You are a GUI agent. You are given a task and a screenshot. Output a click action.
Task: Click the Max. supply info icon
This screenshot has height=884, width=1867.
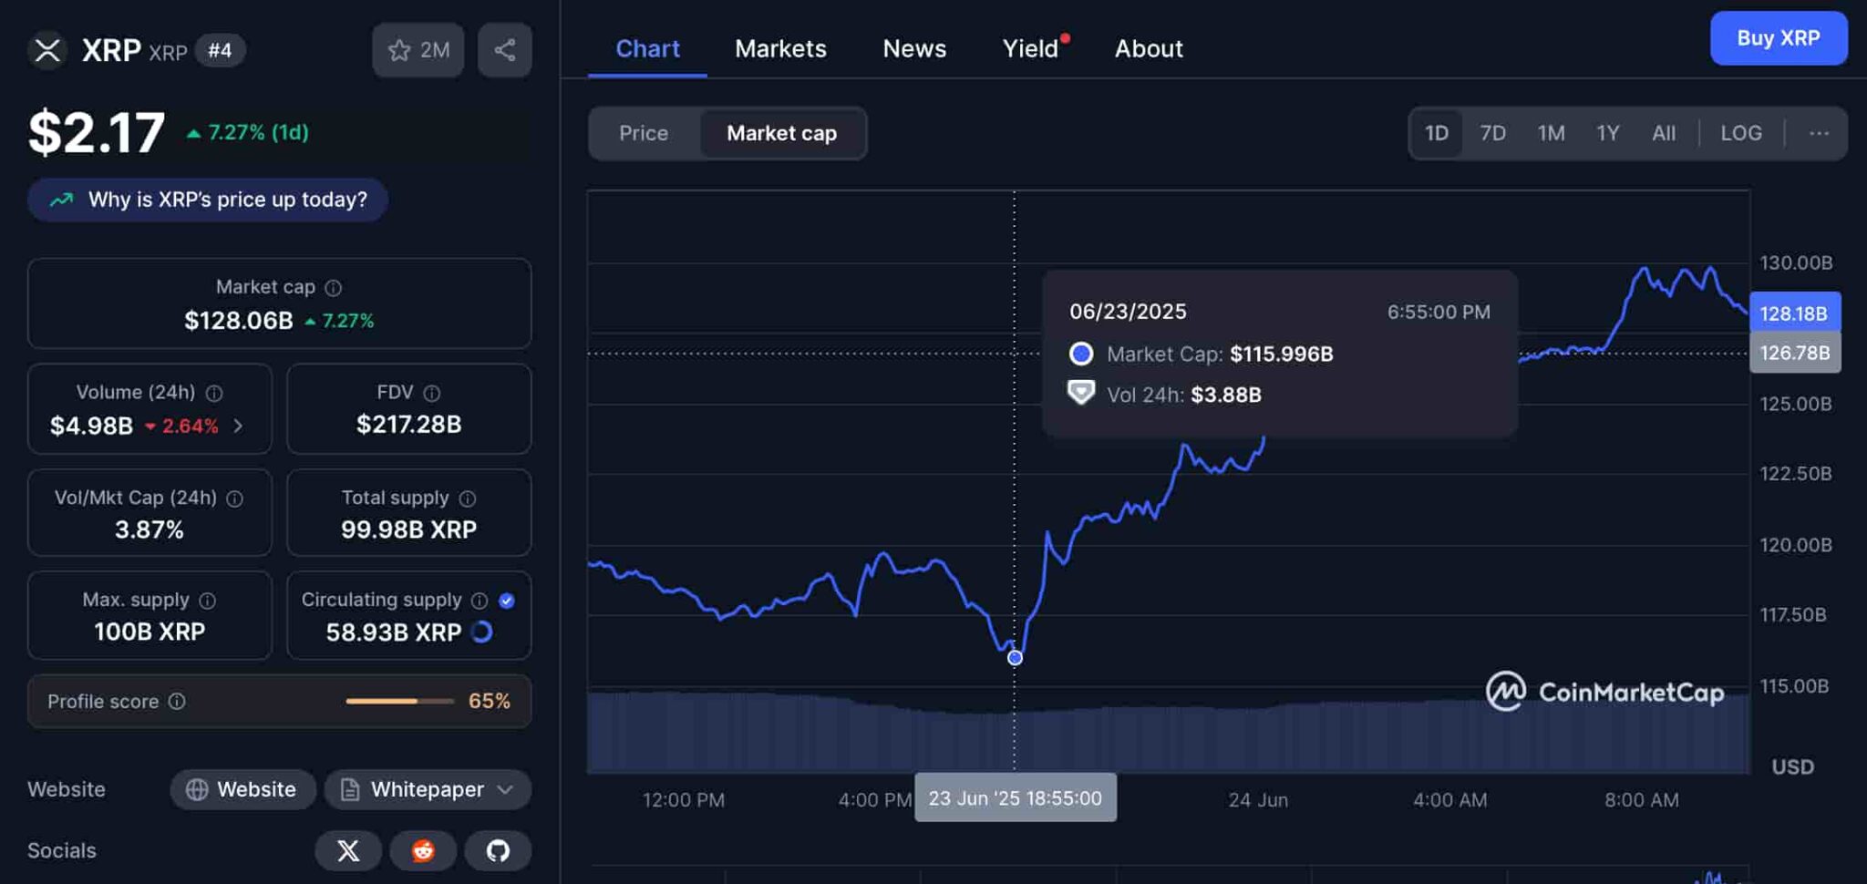208,601
